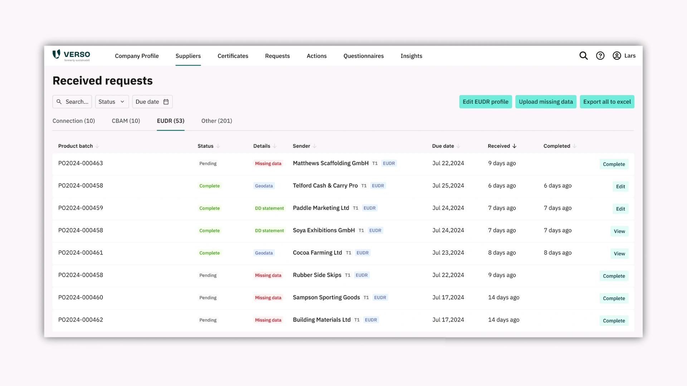Screen dimensions: 687x386
Task: Click the search input field icon
Action: (x=59, y=102)
